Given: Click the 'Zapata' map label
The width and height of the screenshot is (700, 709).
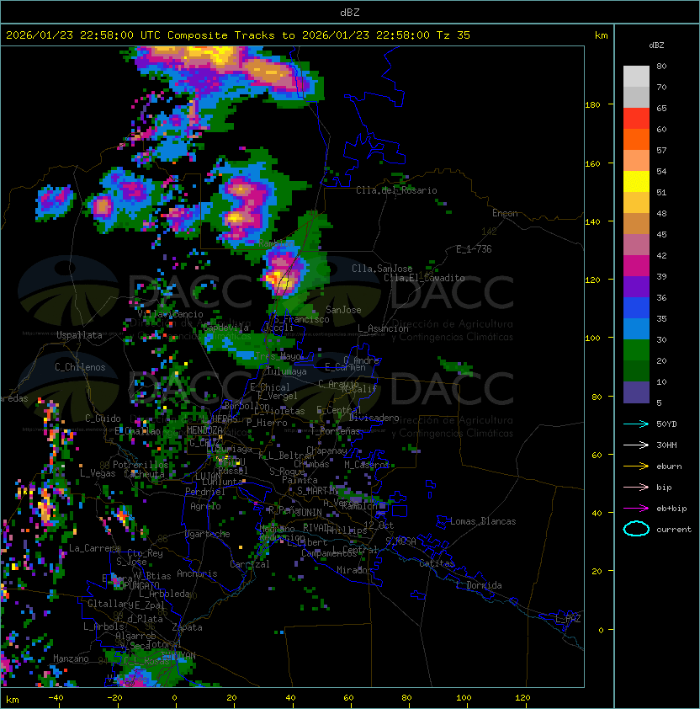Looking at the screenshot, I should point(187,627).
